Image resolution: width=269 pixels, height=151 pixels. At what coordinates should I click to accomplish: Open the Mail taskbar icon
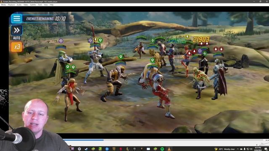[148, 149]
